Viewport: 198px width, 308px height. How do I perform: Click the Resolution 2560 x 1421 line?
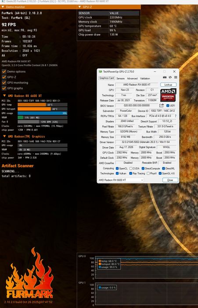(21, 51)
